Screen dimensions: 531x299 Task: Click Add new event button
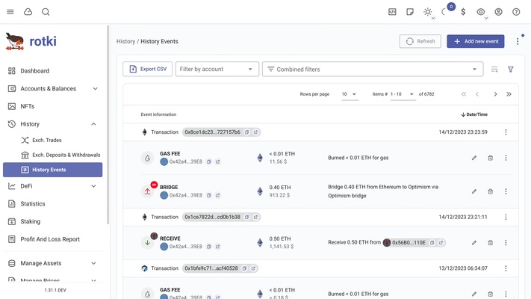click(x=476, y=41)
